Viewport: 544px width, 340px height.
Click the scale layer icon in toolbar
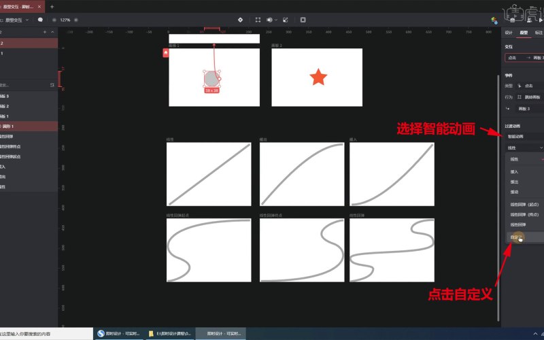(286, 20)
